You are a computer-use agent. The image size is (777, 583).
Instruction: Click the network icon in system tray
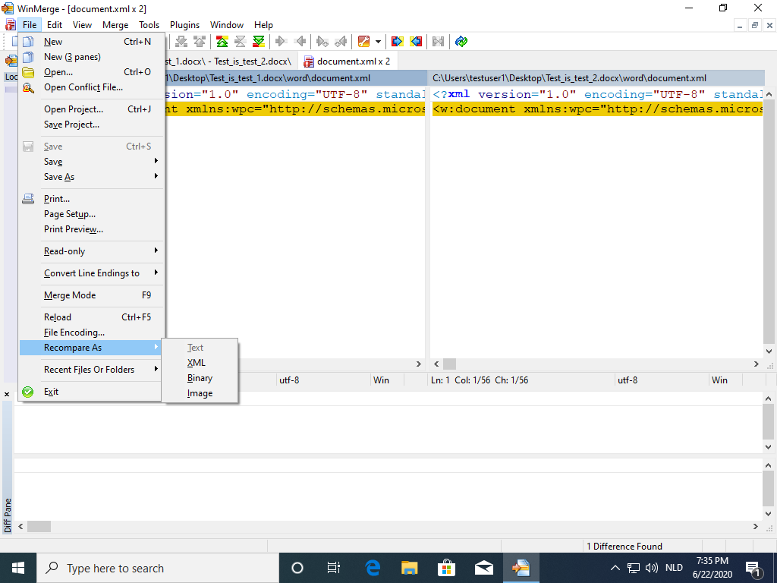[x=634, y=568]
